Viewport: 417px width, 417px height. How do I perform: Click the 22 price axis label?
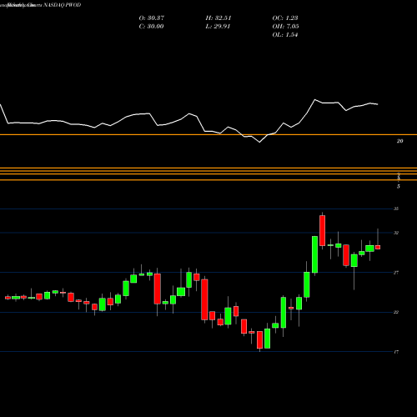(396, 312)
